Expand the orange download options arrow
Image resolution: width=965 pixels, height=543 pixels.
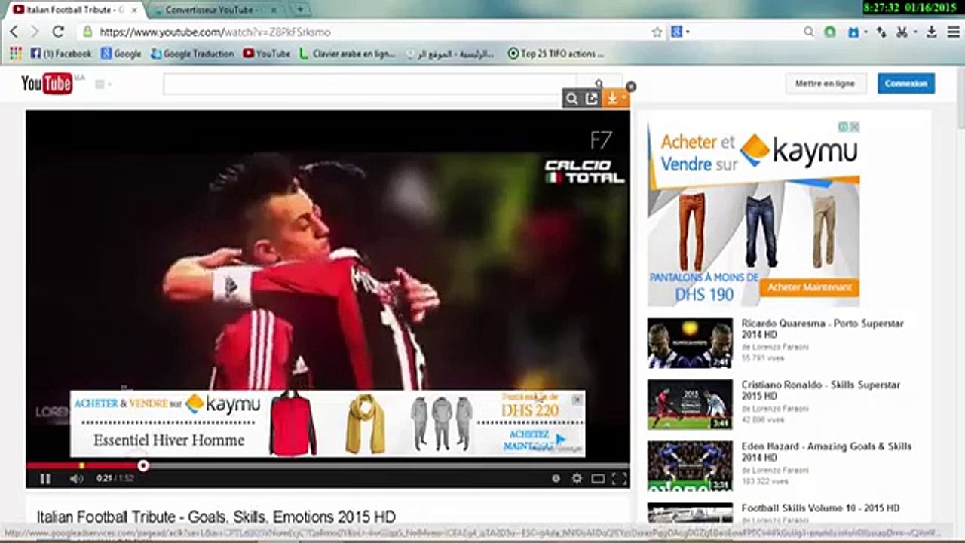coord(625,98)
